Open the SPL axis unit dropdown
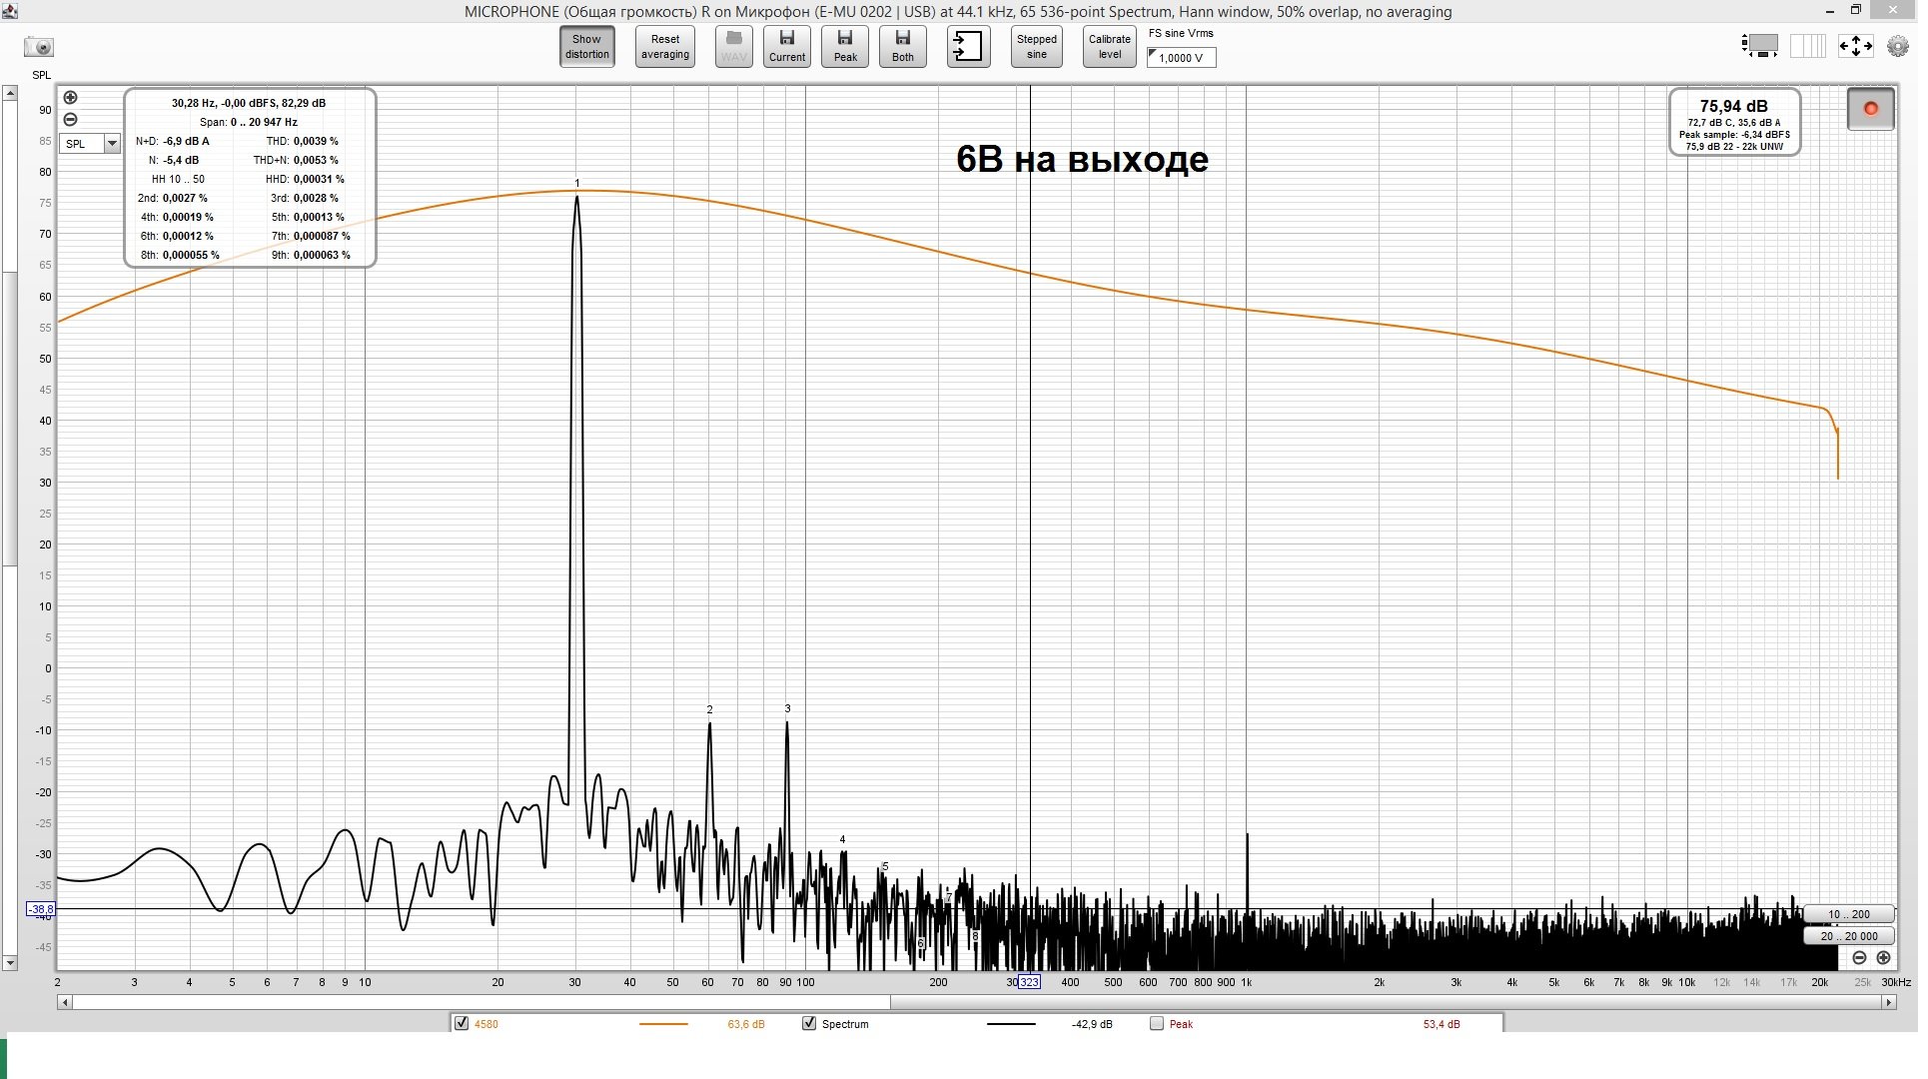The height and width of the screenshot is (1079, 1928). pos(112,144)
